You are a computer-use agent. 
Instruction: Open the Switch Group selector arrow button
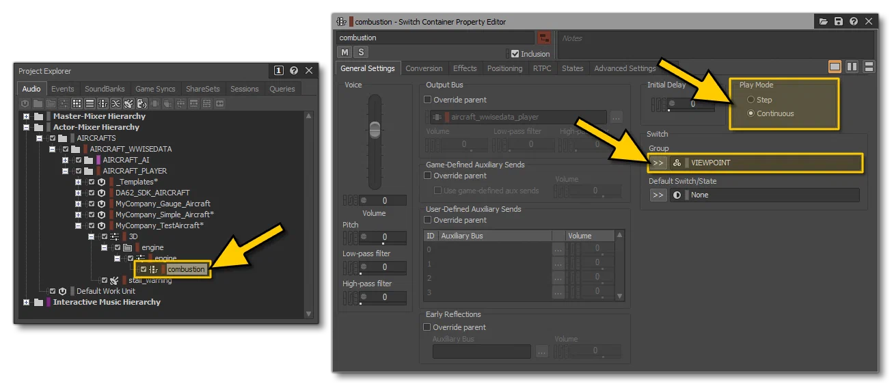coord(658,163)
